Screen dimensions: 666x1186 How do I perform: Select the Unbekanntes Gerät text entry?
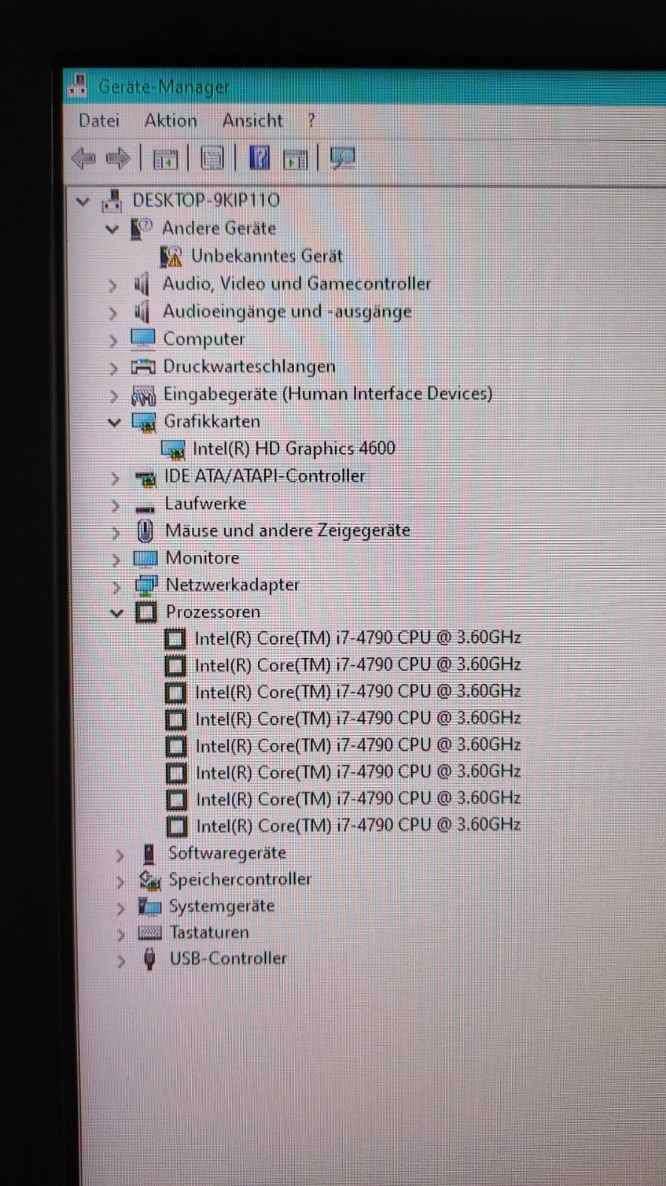tap(267, 256)
